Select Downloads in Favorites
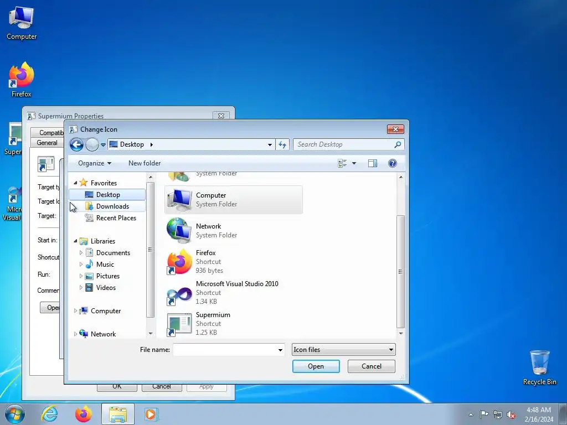The image size is (567, 425). (107, 206)
